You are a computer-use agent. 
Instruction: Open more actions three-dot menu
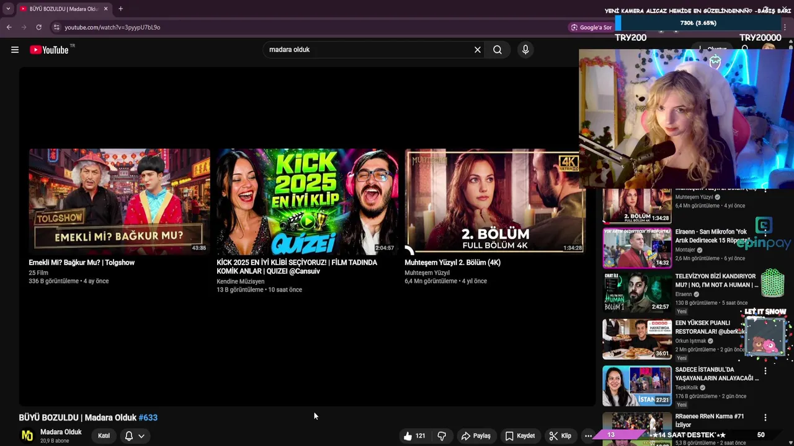click(588, 436)
